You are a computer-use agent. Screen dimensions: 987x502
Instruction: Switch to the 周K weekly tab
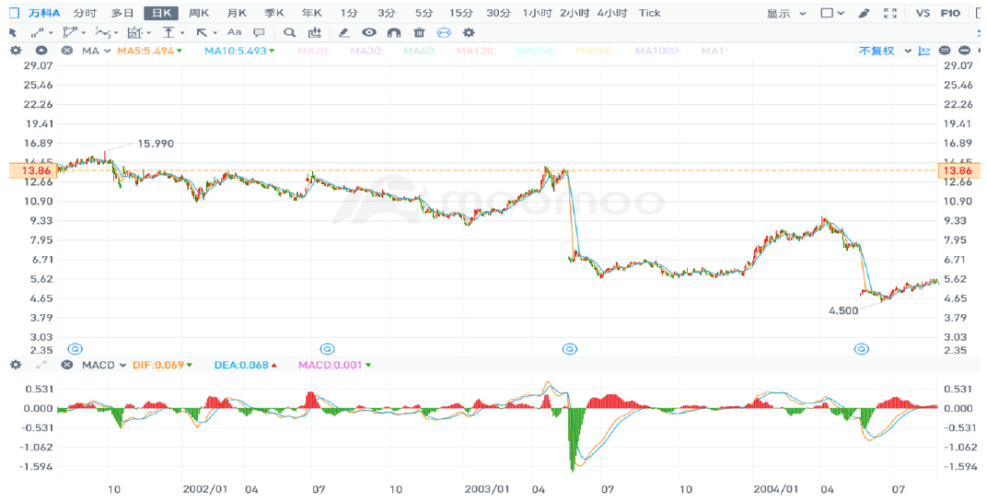click(x=198, y=13)
